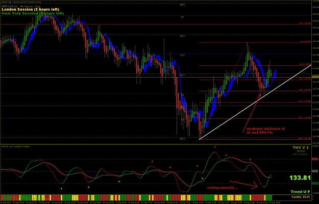
Task: Select the 61.8 Fibonacci level label
Action: click(x=305, y=101)
